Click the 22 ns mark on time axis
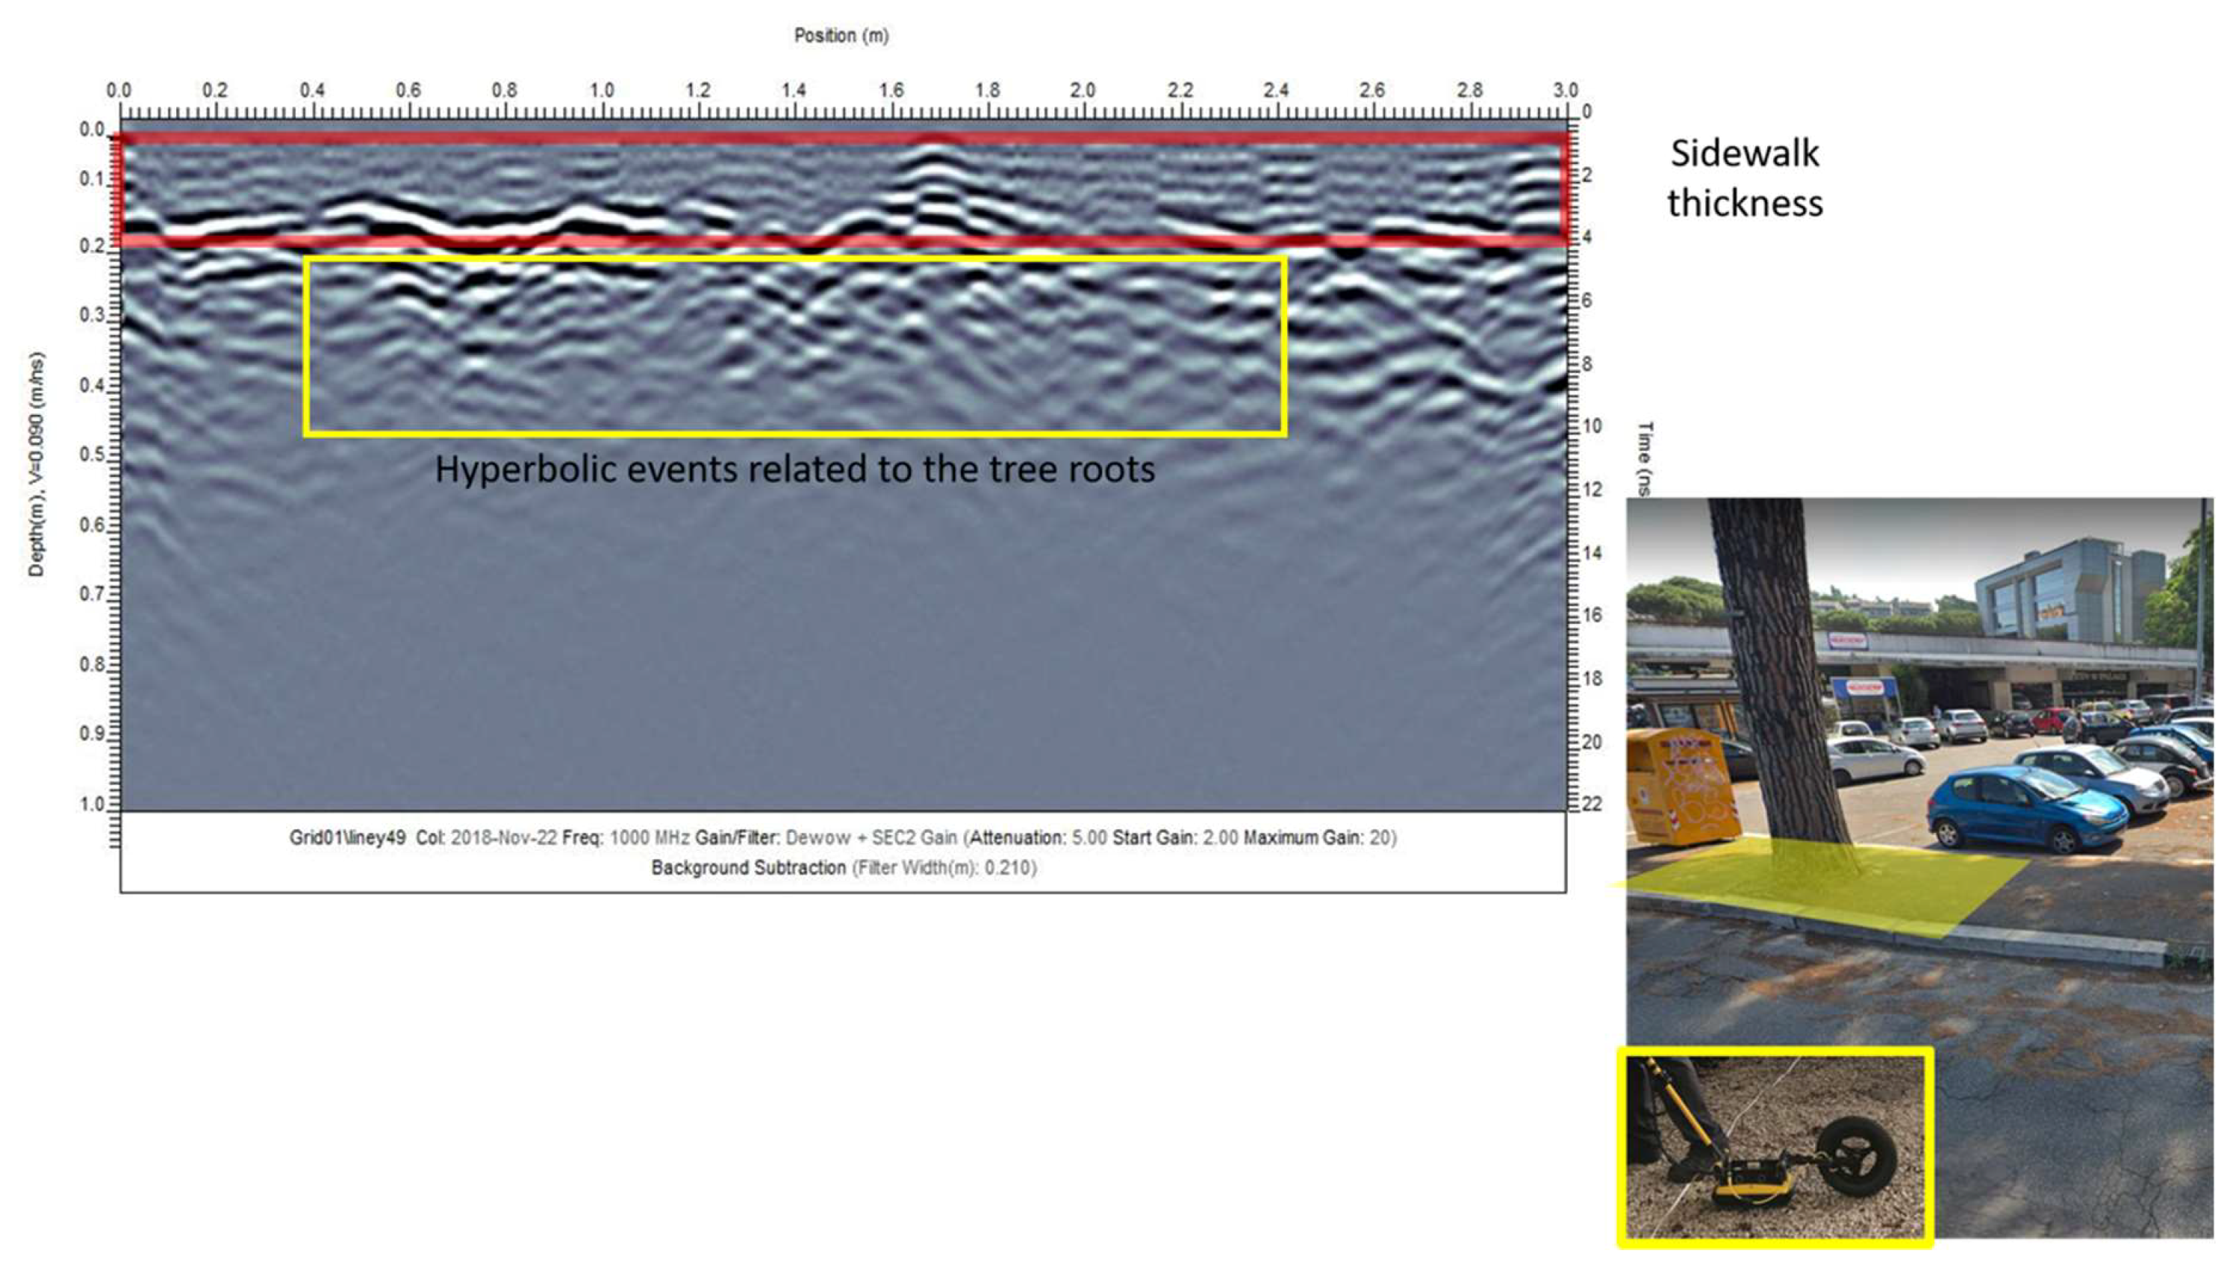Viewport: 2236px width, 1274px height. [1591, 804]
